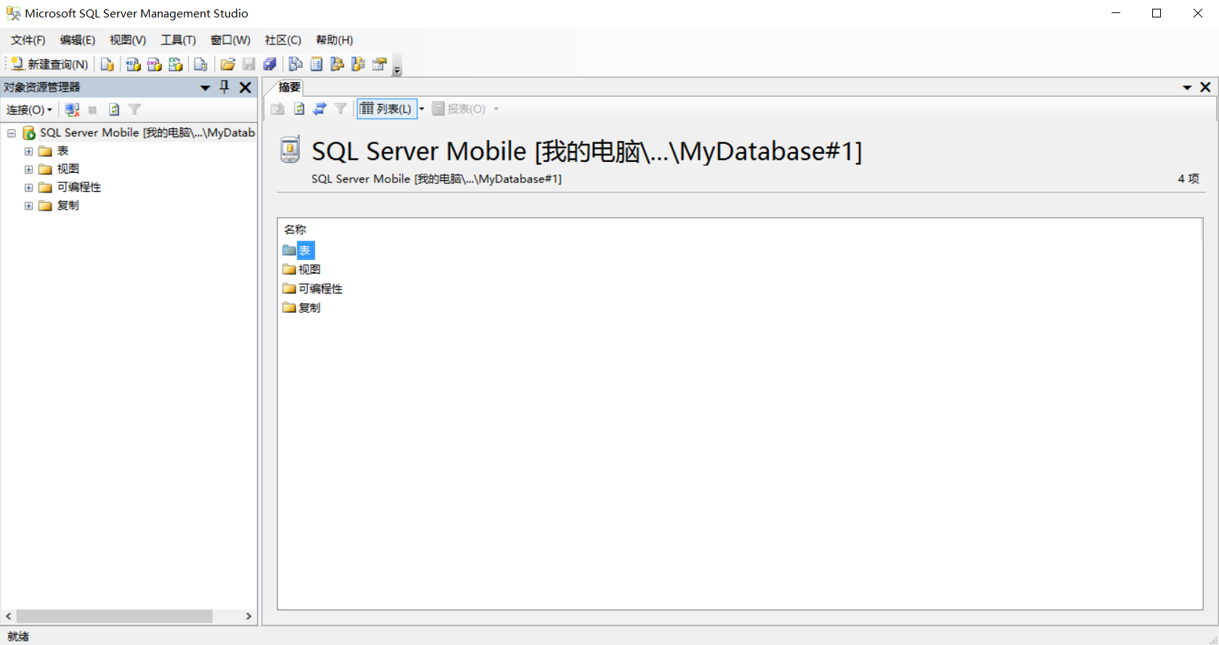Image resolution: width=1219 pixels, height=645 pixels.
Task: Select 视图 in the Object Explorer tree
Action: [x=68, y=169]
